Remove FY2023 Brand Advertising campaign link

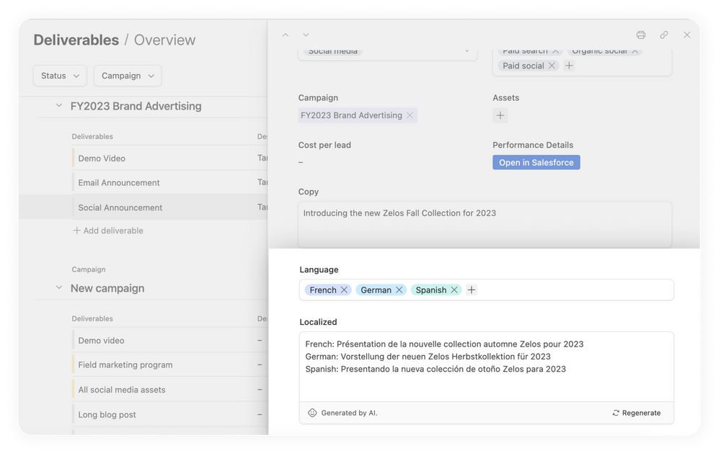pyautogui.click(x=410, y=115)
